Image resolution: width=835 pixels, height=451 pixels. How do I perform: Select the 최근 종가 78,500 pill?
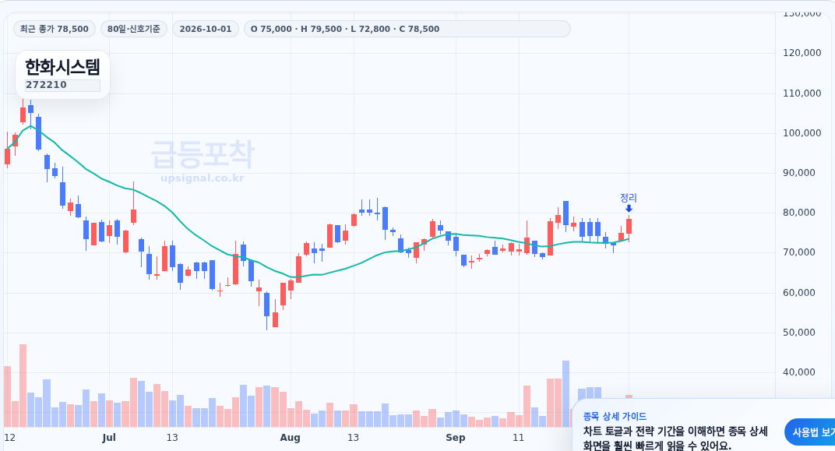pos(55,29)
